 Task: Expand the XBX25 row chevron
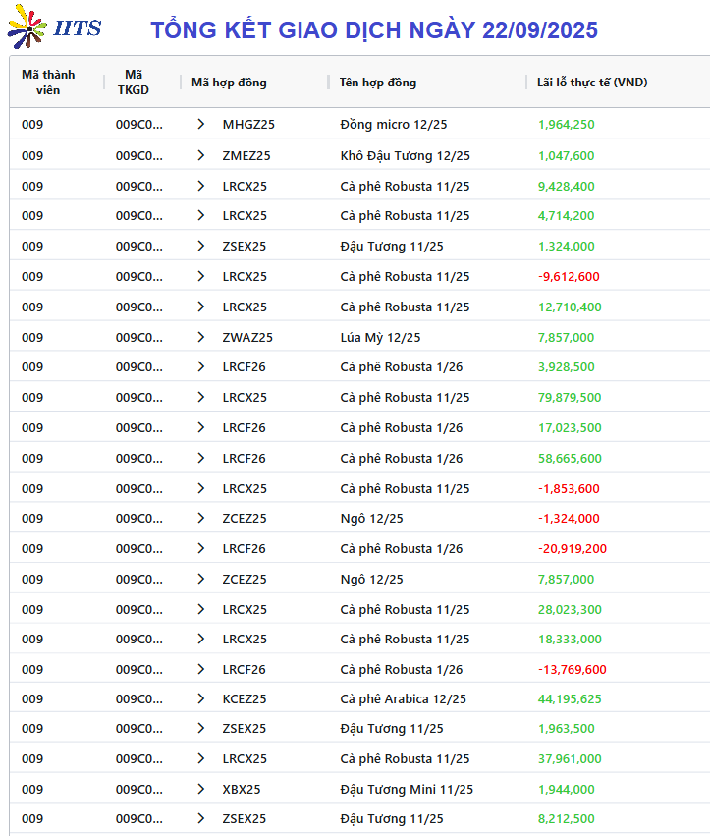pyautogui.click(x=201, y=790)
